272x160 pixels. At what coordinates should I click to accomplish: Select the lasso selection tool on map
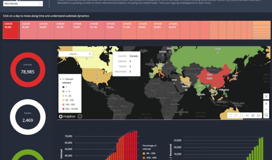coord(236,115)
